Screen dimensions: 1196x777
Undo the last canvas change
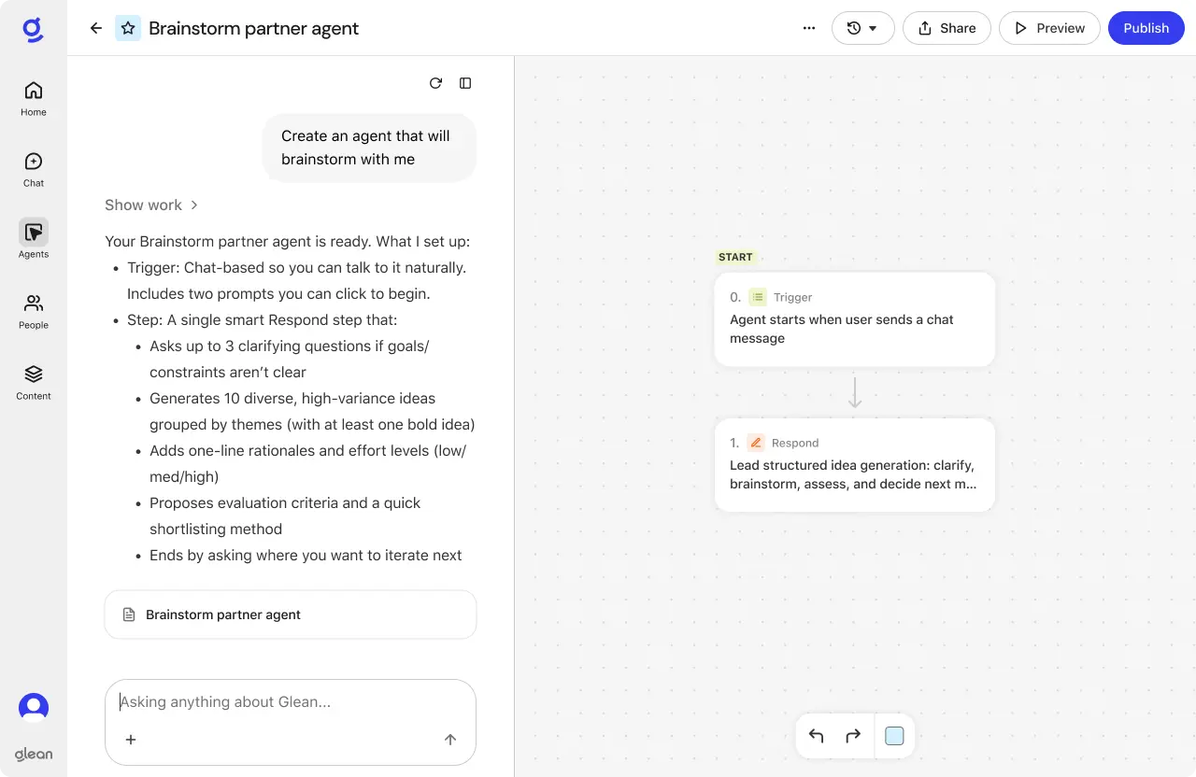pos(816,736)
